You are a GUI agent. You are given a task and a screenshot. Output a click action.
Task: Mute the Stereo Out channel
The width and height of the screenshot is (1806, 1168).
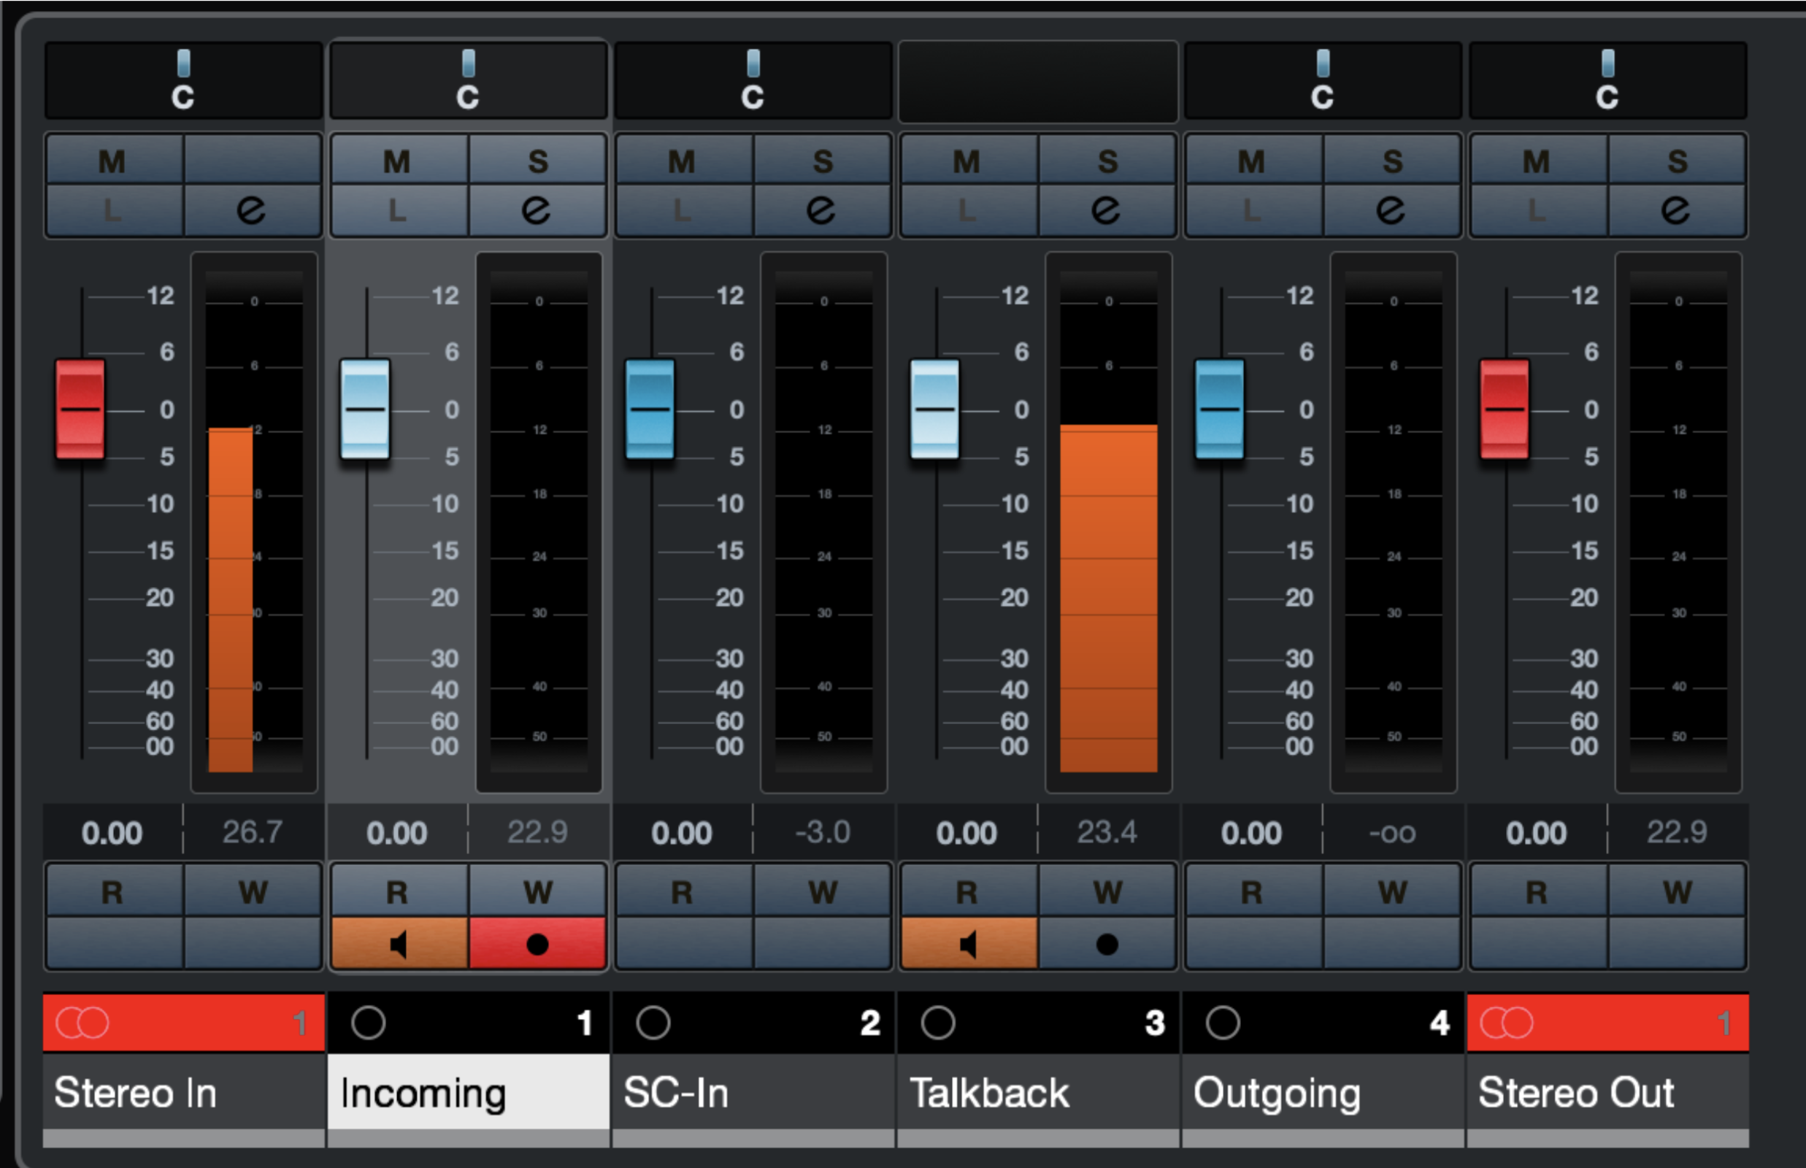(x=1537, y=161)
